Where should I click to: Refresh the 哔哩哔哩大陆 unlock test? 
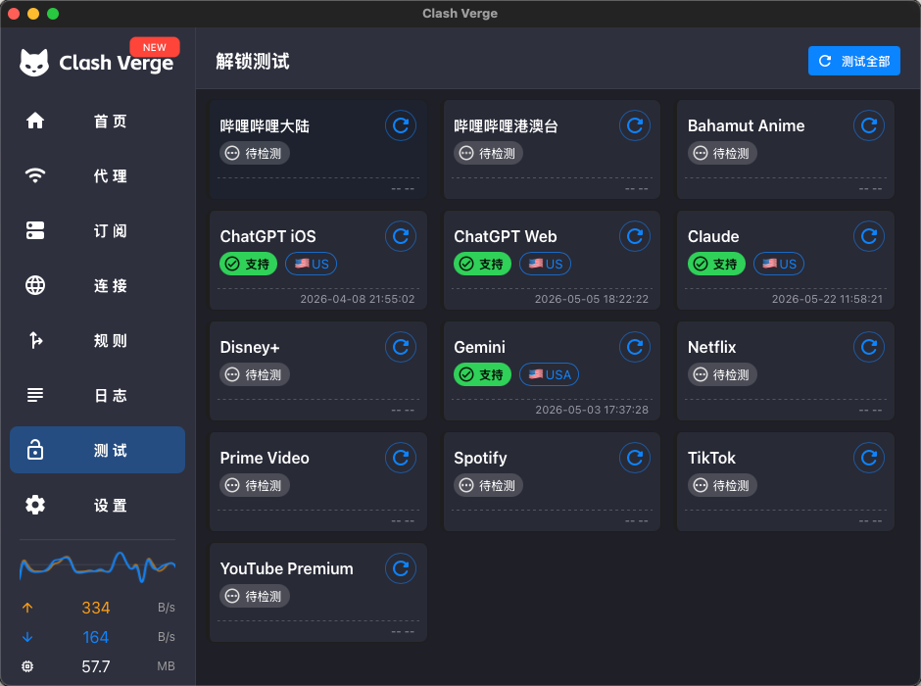pyautogui.click(x=401, y=125)
